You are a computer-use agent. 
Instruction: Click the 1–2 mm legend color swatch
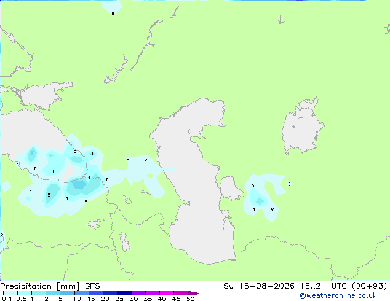coord(39,293)
